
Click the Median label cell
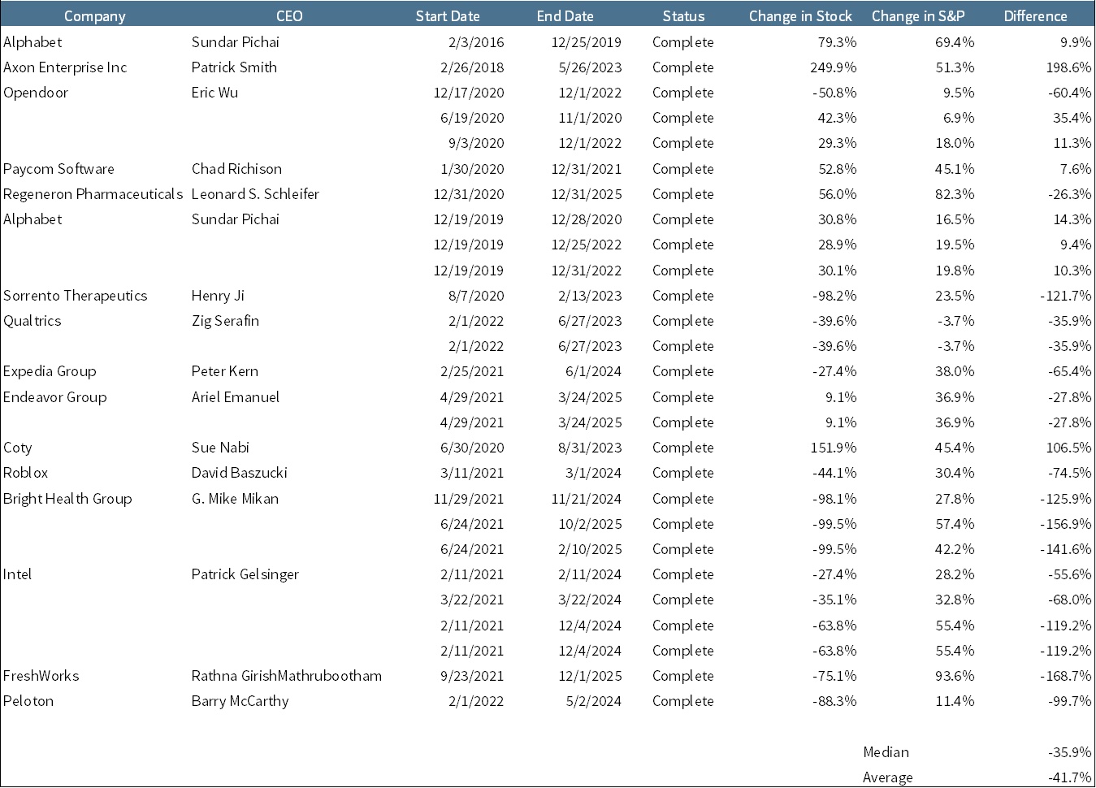click(x=886, y=752)
